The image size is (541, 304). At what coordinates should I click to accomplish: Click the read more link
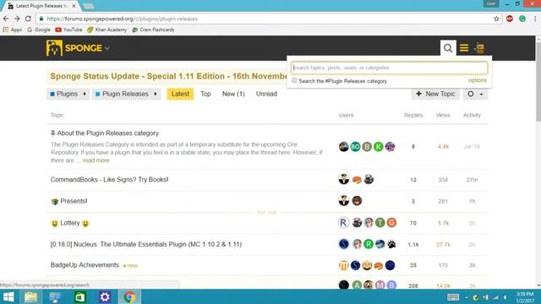point(96,160)
